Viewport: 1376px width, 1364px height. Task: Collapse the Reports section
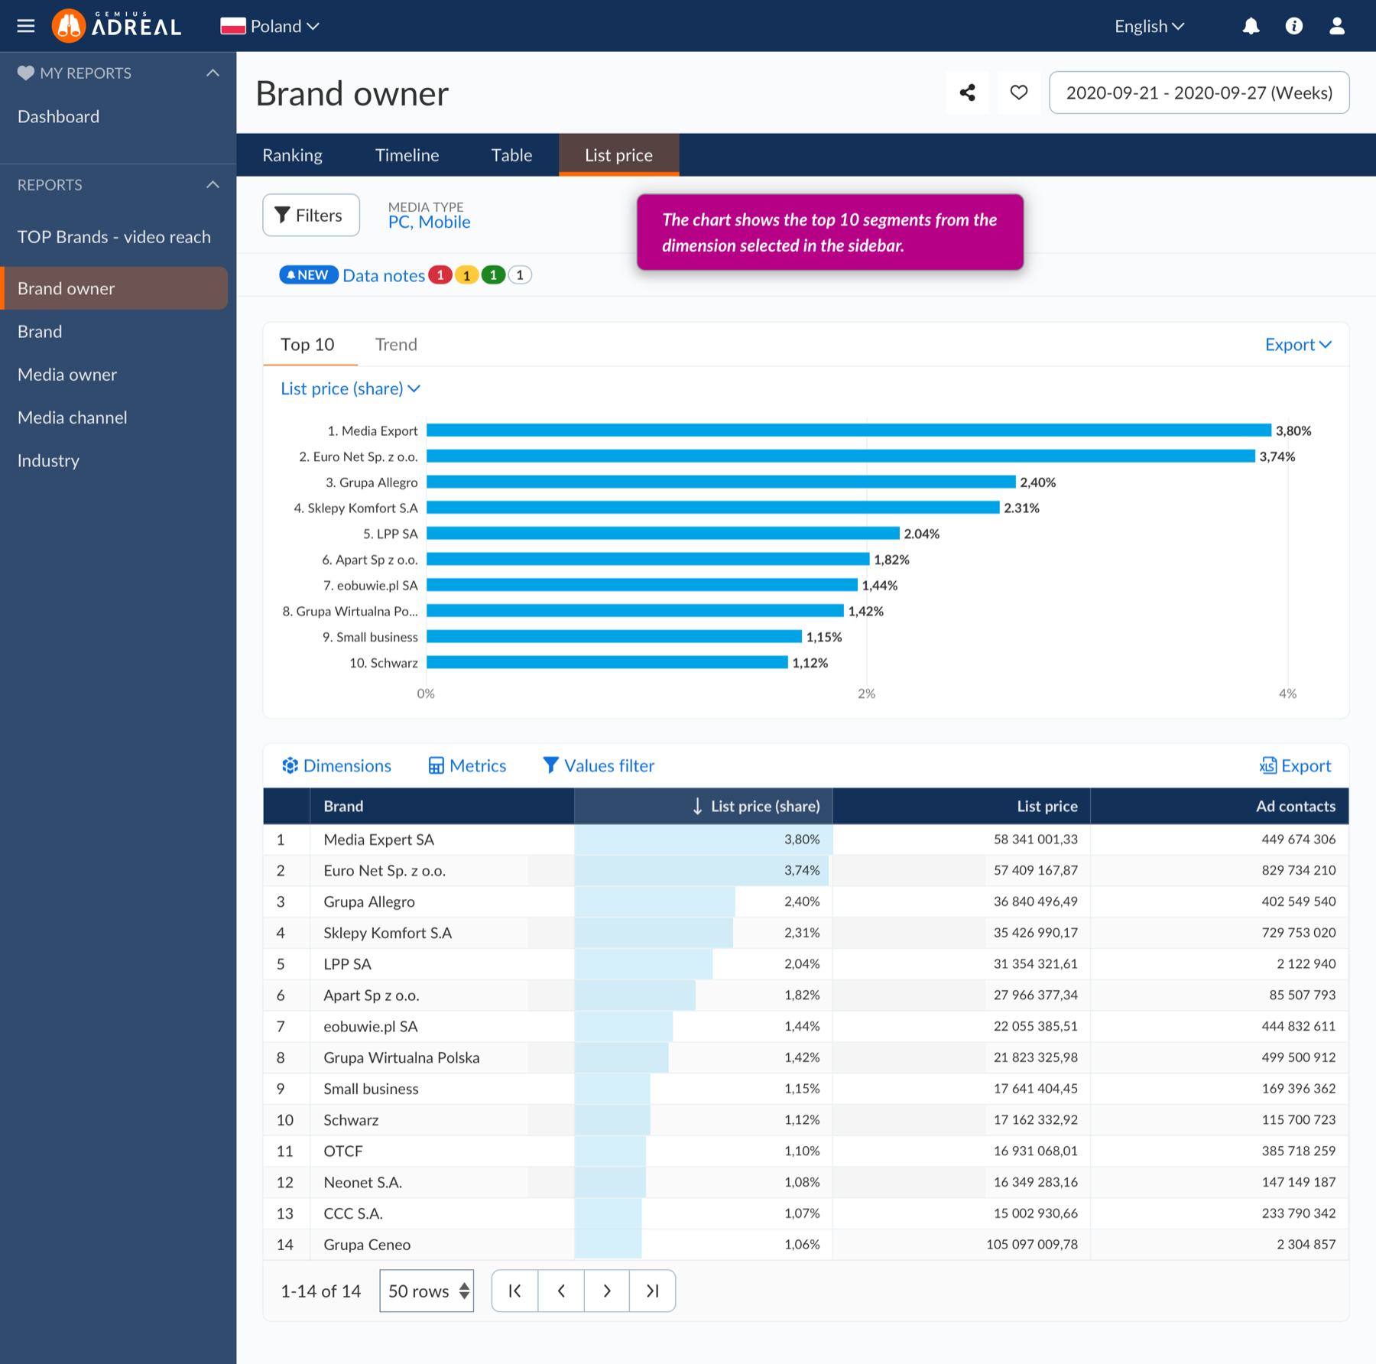point(213,185)
